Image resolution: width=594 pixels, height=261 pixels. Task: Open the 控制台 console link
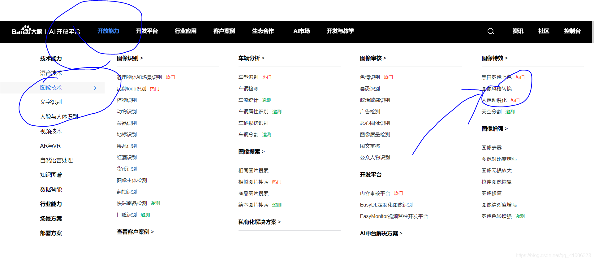tap(572, 31)
